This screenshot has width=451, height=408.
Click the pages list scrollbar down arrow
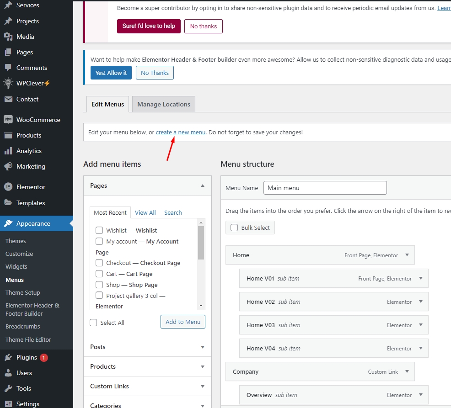(201, 306)
